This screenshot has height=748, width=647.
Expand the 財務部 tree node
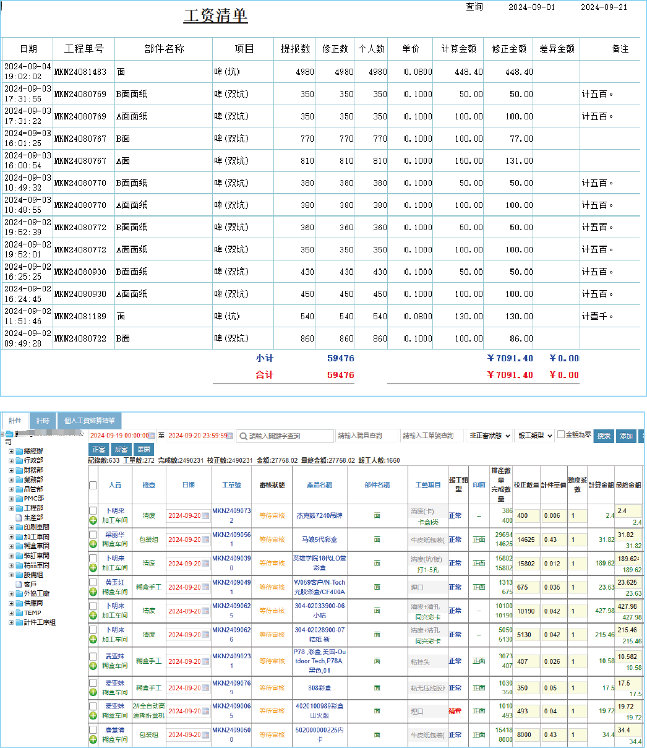tap(11, 470)
